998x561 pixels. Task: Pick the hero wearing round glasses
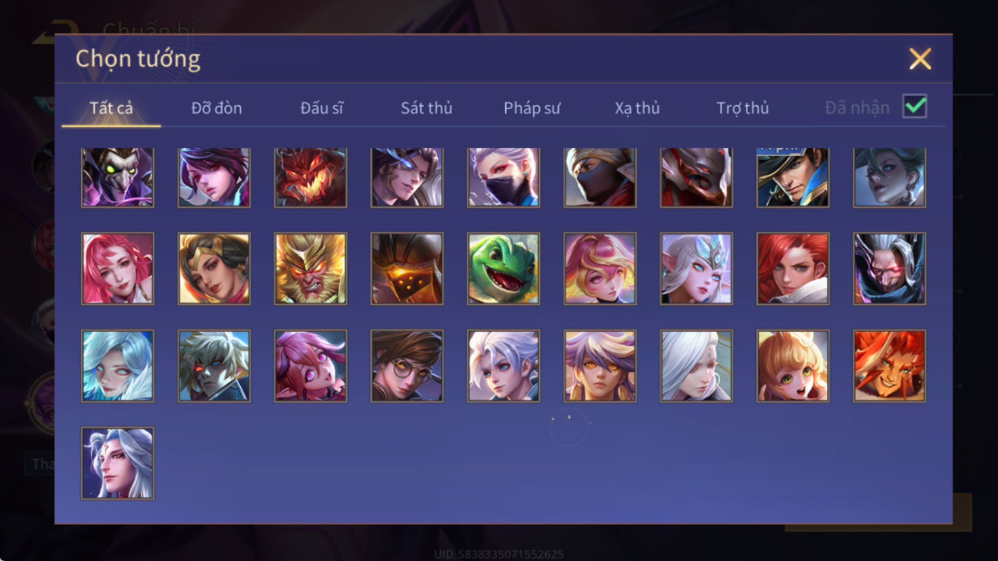tap(407, 365)
